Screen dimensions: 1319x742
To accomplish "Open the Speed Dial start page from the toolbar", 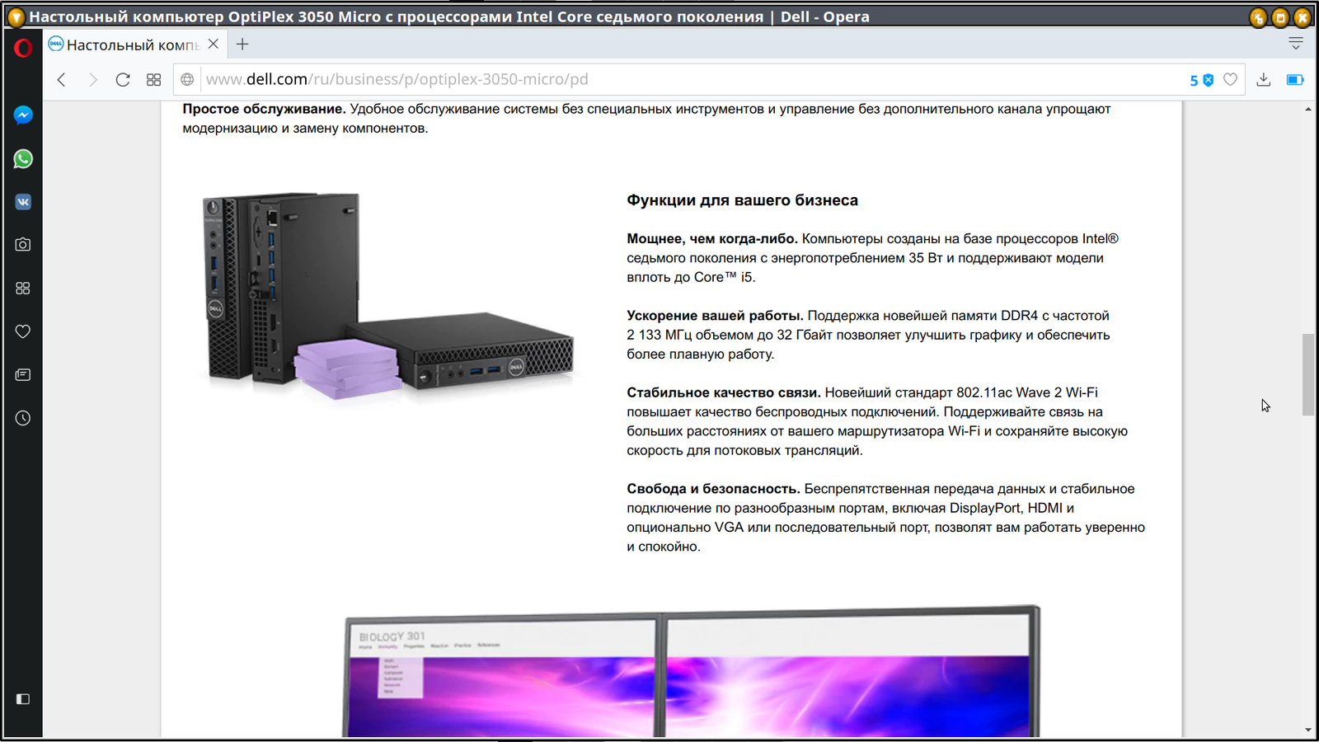I will 153,79.
